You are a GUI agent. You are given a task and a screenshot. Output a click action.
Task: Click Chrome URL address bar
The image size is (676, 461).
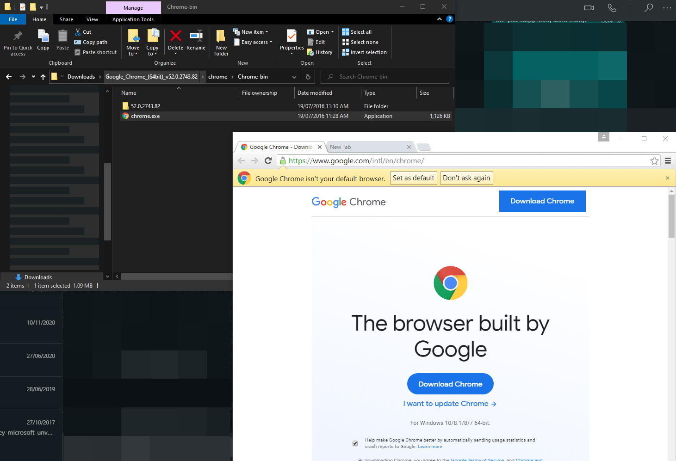[463, 161]
